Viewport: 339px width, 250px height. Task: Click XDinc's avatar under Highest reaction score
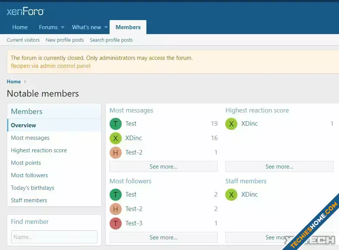[231, 124]
